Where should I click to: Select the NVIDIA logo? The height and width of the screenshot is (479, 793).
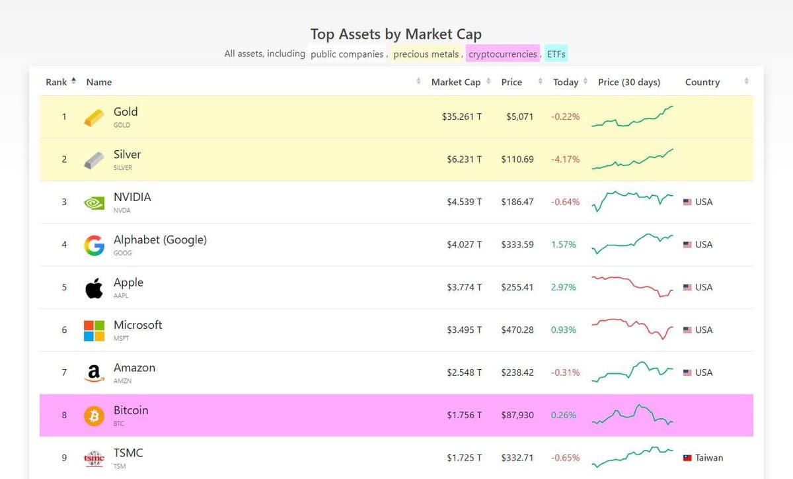(93, 202)
